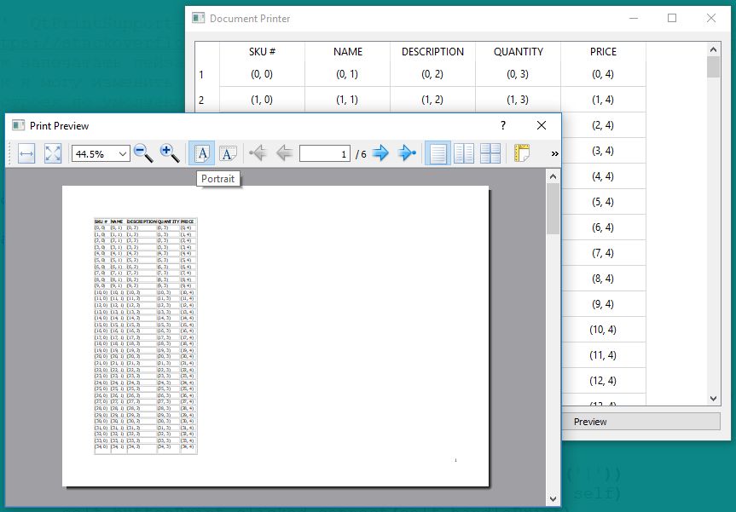Image resolution: width=736 pixels, height=512 pixels.
Task: Show facing pages view mode
Action: [x=464, y=153]
